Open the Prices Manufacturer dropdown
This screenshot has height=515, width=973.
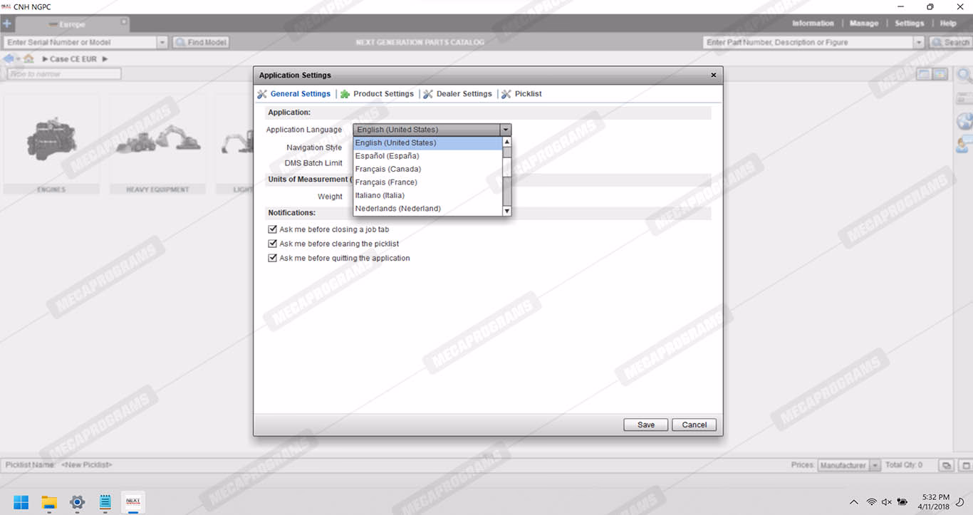875,465
